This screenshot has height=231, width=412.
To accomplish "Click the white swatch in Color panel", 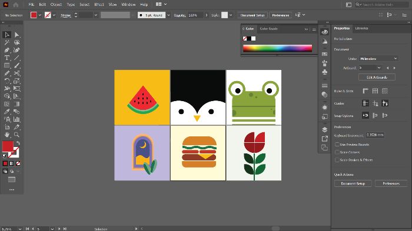I will point(253,39).
